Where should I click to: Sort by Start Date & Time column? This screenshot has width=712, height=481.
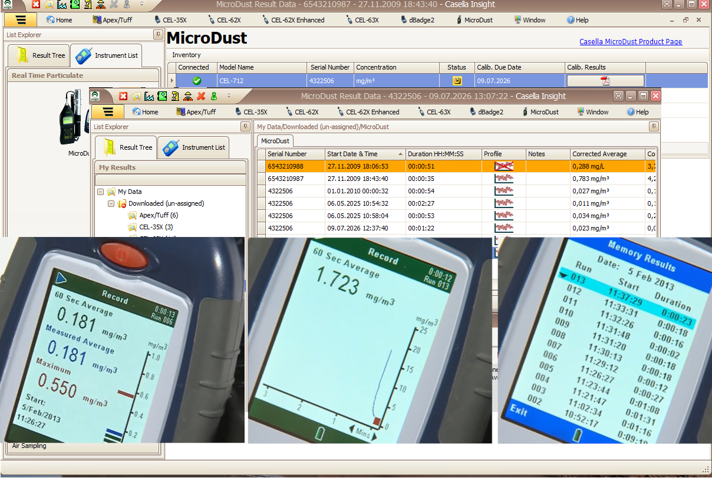[x=365, y=154]
